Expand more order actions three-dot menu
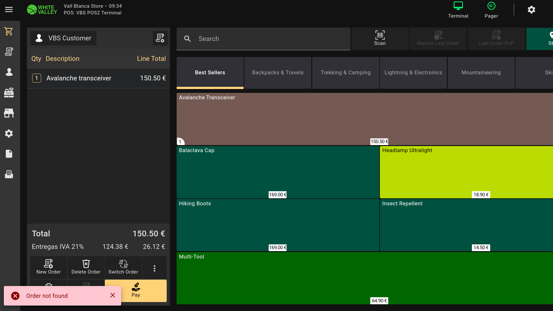 tap(155, 268)
